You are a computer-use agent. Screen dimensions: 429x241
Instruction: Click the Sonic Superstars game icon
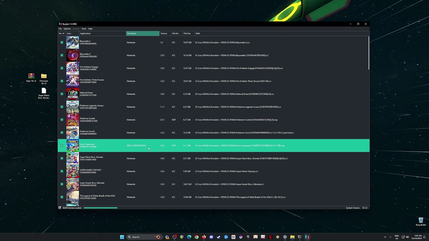coord(72,146)
